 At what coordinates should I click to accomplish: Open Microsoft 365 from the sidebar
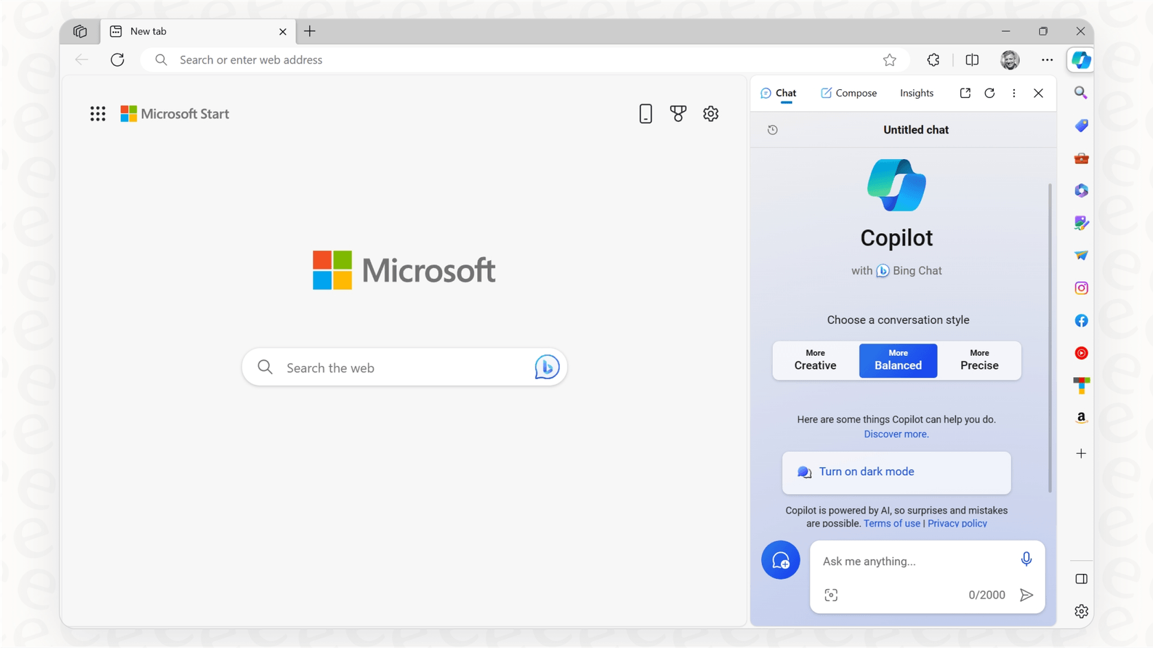click(x=1081, y=191)
